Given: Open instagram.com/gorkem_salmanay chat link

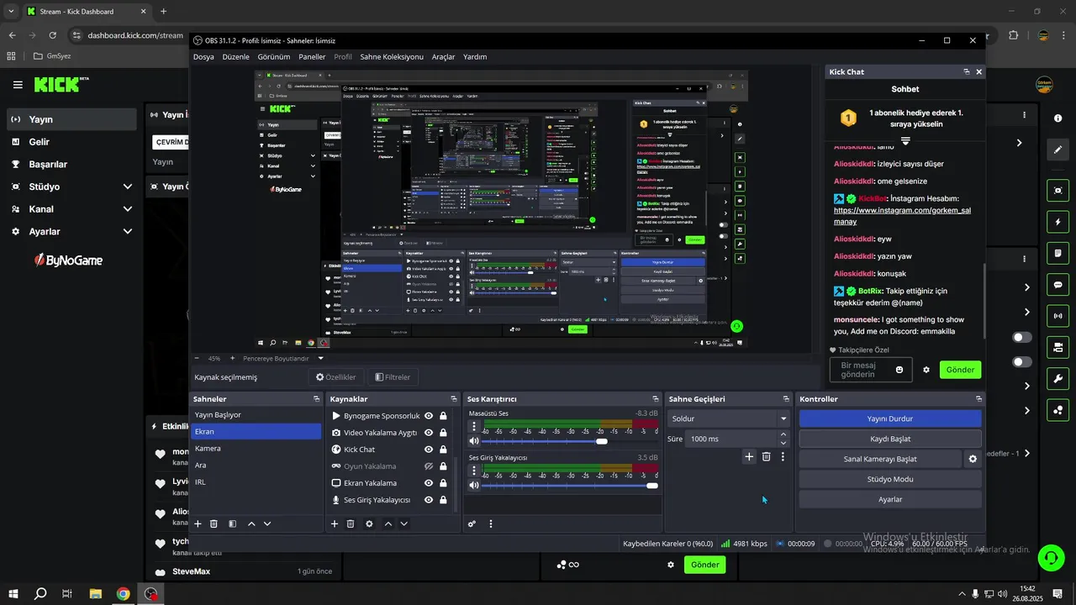Looking at the screenshot, I should (902, 216).
